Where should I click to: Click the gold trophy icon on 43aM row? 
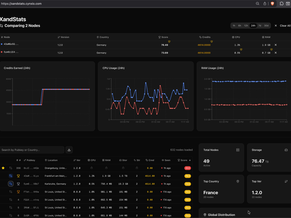coord(18,176)
